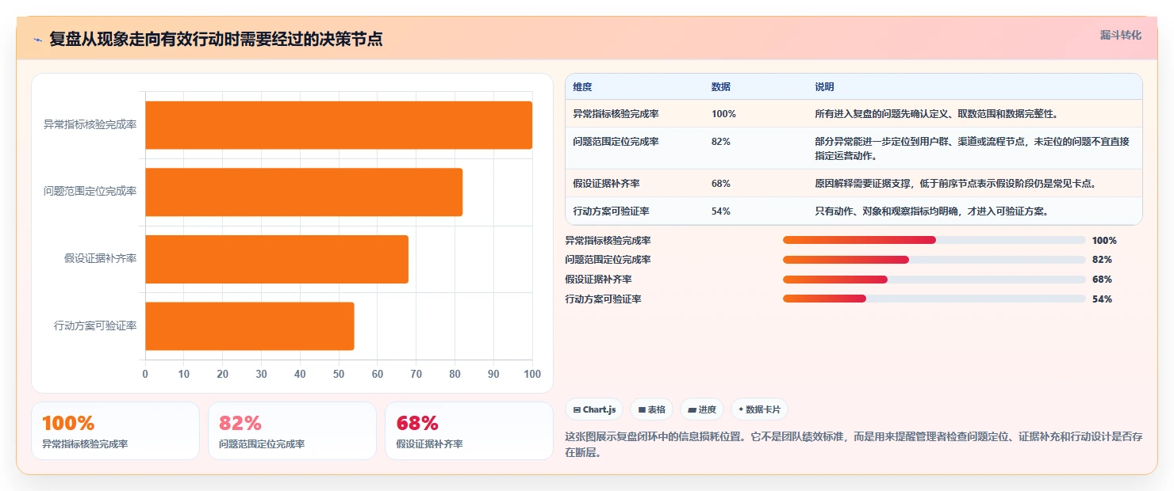Click the description starting 部分异常能进一步定位

point(972,148)
